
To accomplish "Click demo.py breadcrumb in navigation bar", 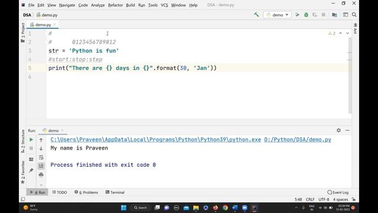I will (47, 15).
